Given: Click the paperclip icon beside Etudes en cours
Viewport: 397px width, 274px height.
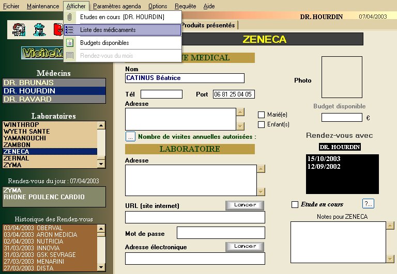Looking at the screenshot, I should tap(70, 17).
